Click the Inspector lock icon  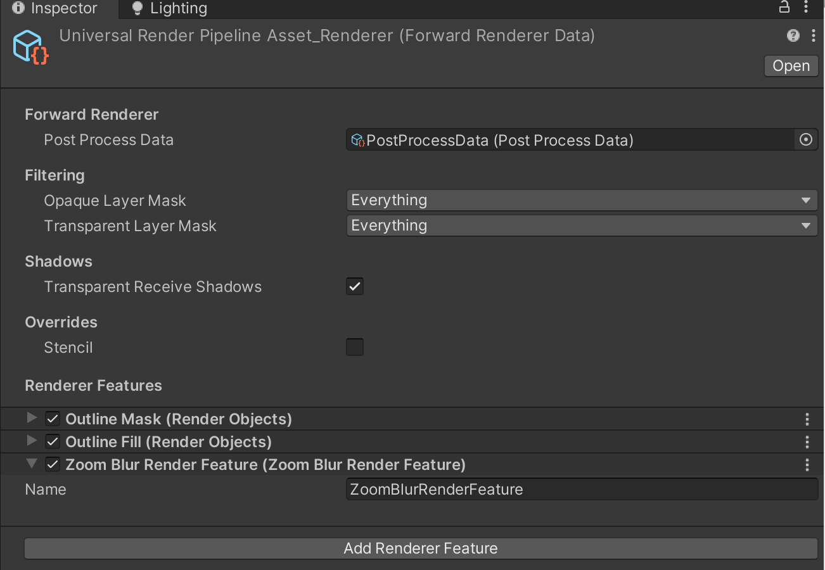(x=784, y=8)
